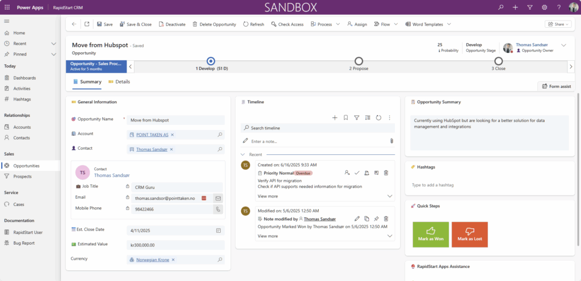Add a timeline record with plus icon
The image size is (581, 281).
point(335,118)
